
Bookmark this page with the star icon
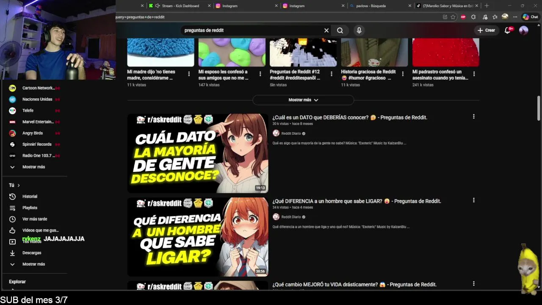coord(453,17)
